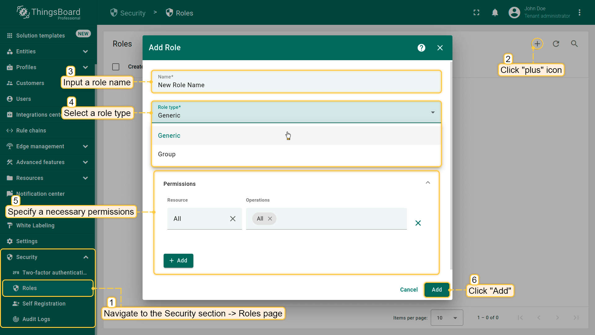Click the plus icon to add role
Screen dimensions: 595x335
(x=537, y=44)
